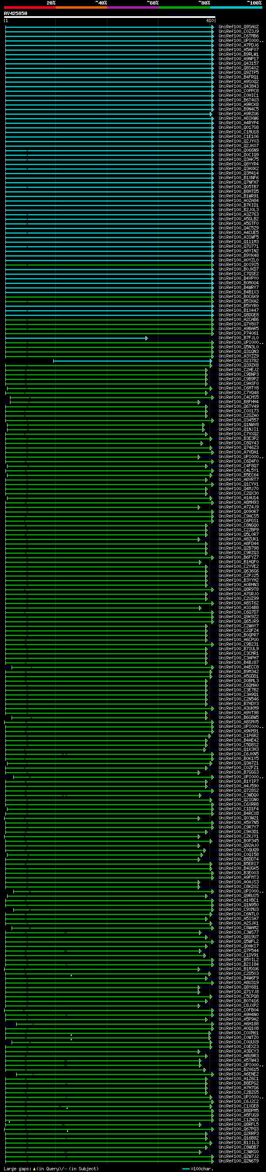Select the UniRef100_C6D4F0 label
This screenshot has height=1172, width=266.
pyautogui.click(x=239, y=461)
